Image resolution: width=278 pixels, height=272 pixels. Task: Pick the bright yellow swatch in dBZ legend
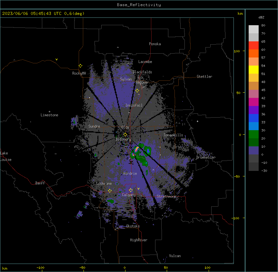pos(253,69)
